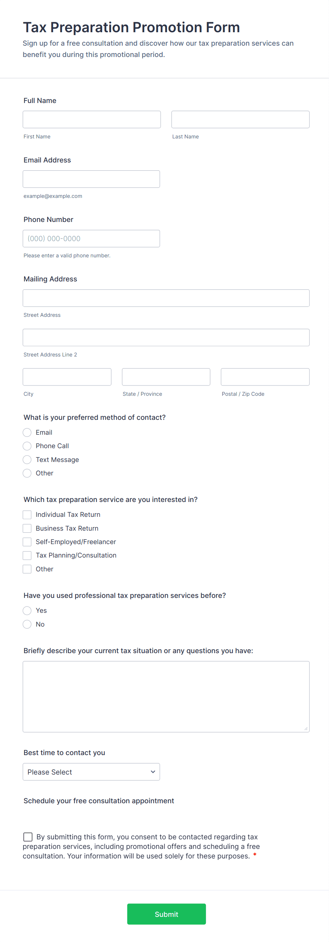329x942 pixels.
Task: Select Yes for prior professional services
Action: (x=27, y=611)
